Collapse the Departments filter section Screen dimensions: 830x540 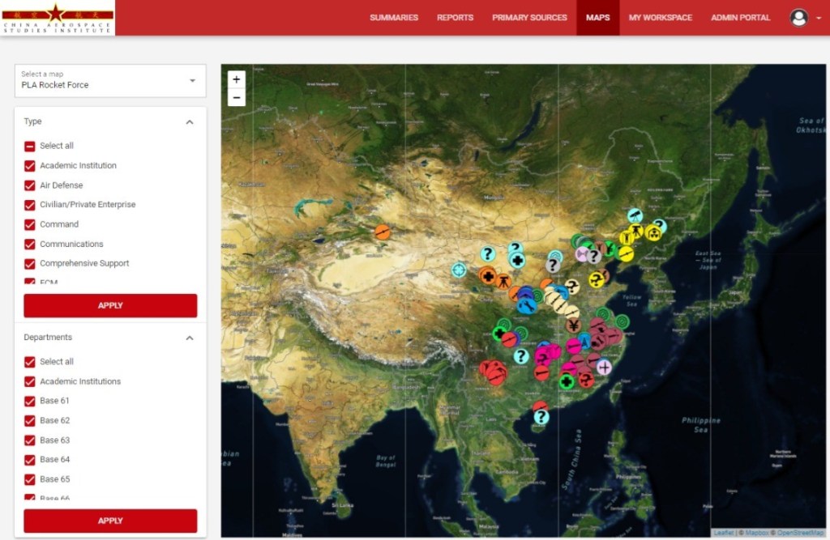190,338
